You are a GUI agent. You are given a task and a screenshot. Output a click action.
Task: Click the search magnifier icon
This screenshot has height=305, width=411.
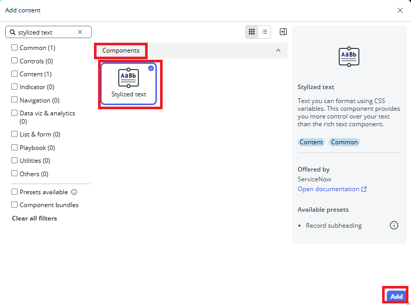coord(12,32)
